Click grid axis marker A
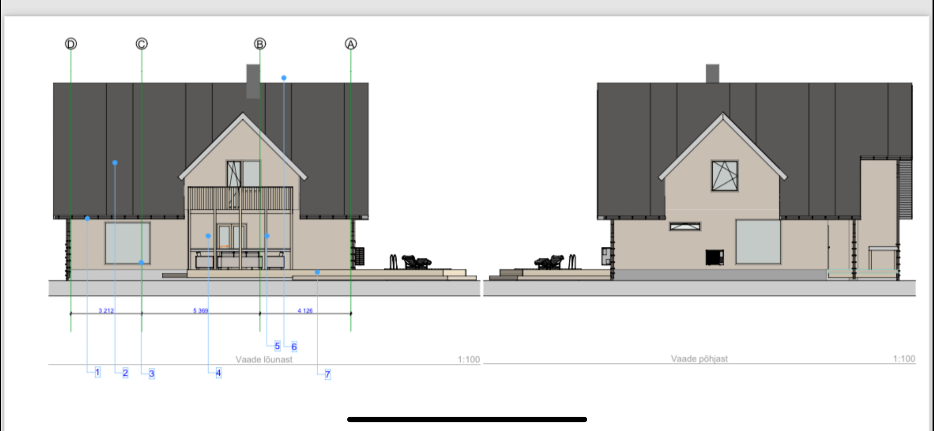The height and width of the screenshot is (431, 934). coord(350,44)
